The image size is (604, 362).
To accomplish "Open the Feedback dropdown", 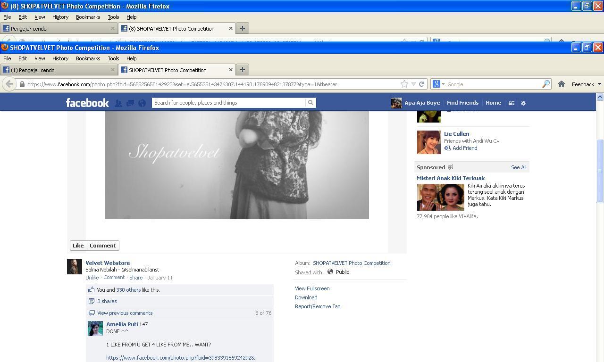I will 586,84.
